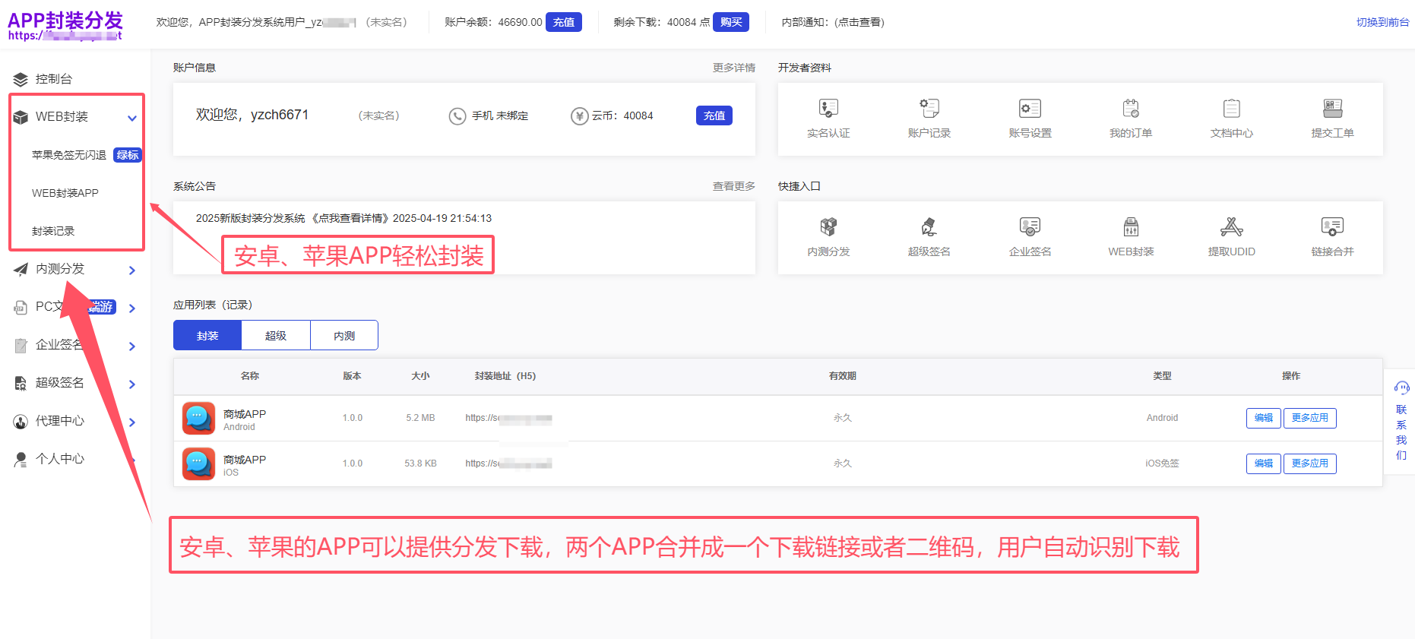Viewport: 1415px width, 639px height.
Task: Open the 账户记录 account records icon
Action: pyautogui.click(x=929, y=108)
